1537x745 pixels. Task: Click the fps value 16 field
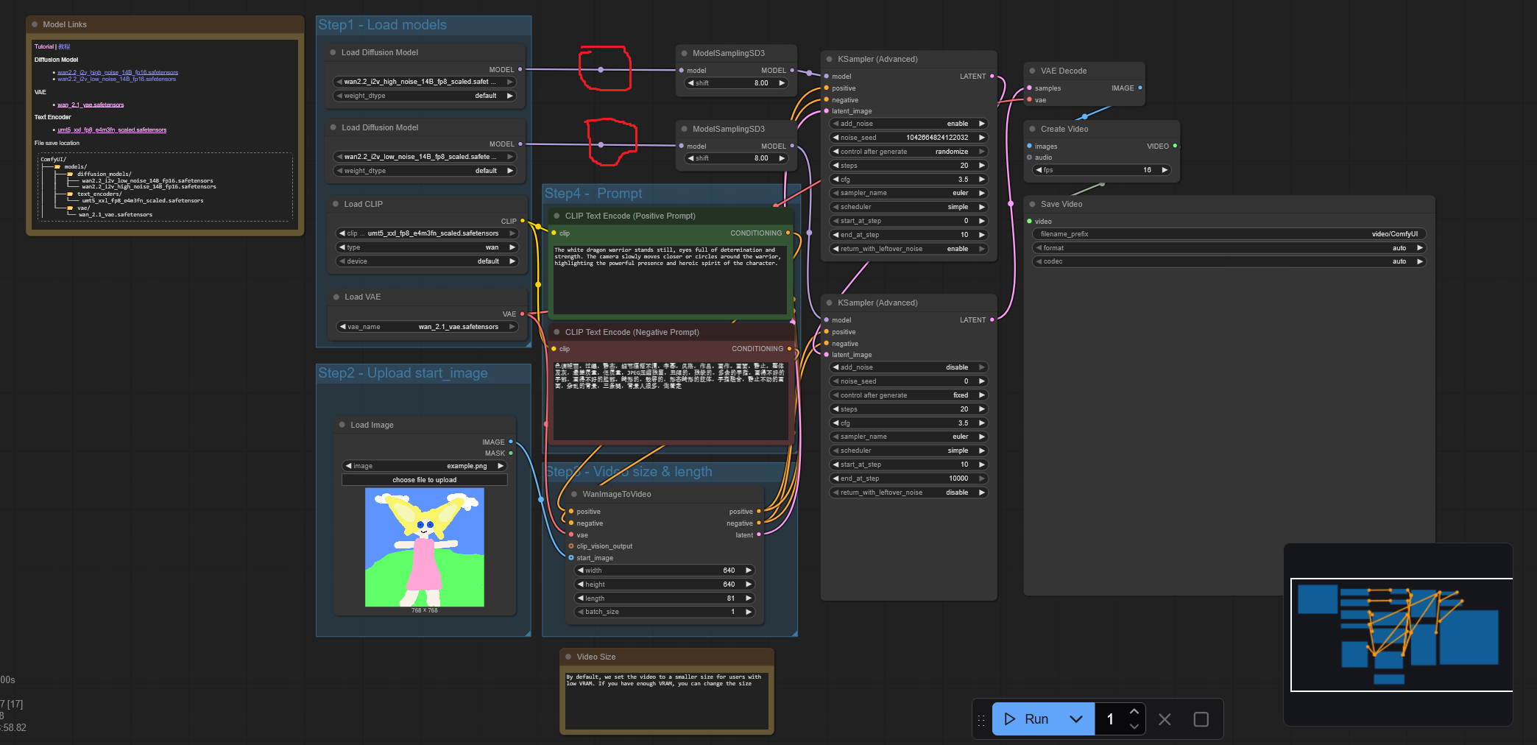click(x=1101, y=170)
